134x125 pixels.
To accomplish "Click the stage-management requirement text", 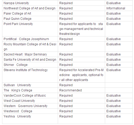I will point(81,29).
